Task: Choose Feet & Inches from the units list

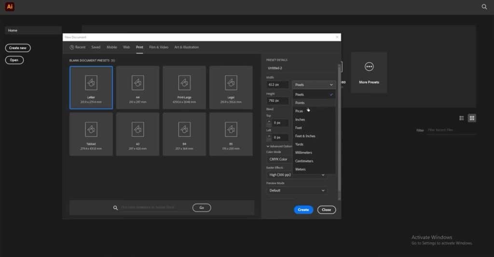Action: (x=314, y=136)
